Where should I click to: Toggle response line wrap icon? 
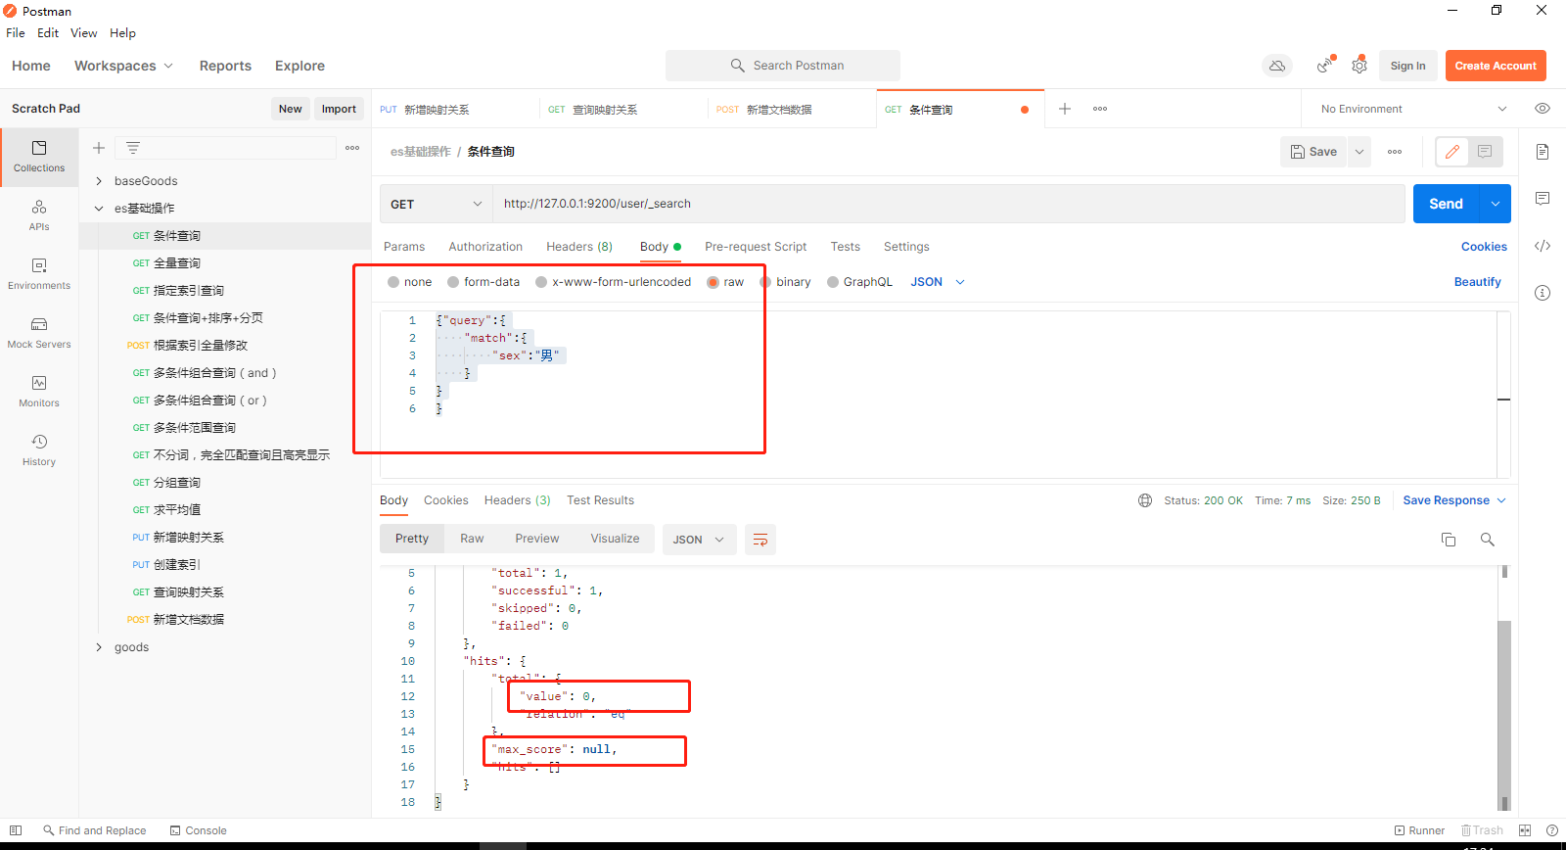click(x=760, y=540)
